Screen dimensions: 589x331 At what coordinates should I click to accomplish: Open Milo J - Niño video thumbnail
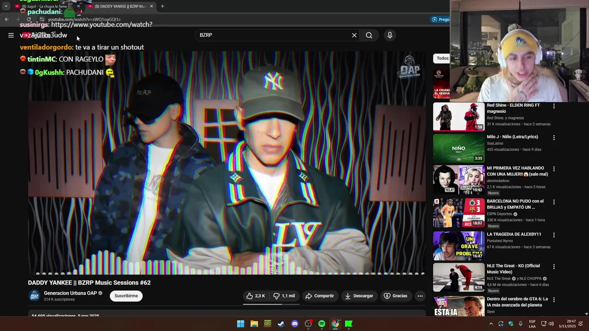click(458, 148)
